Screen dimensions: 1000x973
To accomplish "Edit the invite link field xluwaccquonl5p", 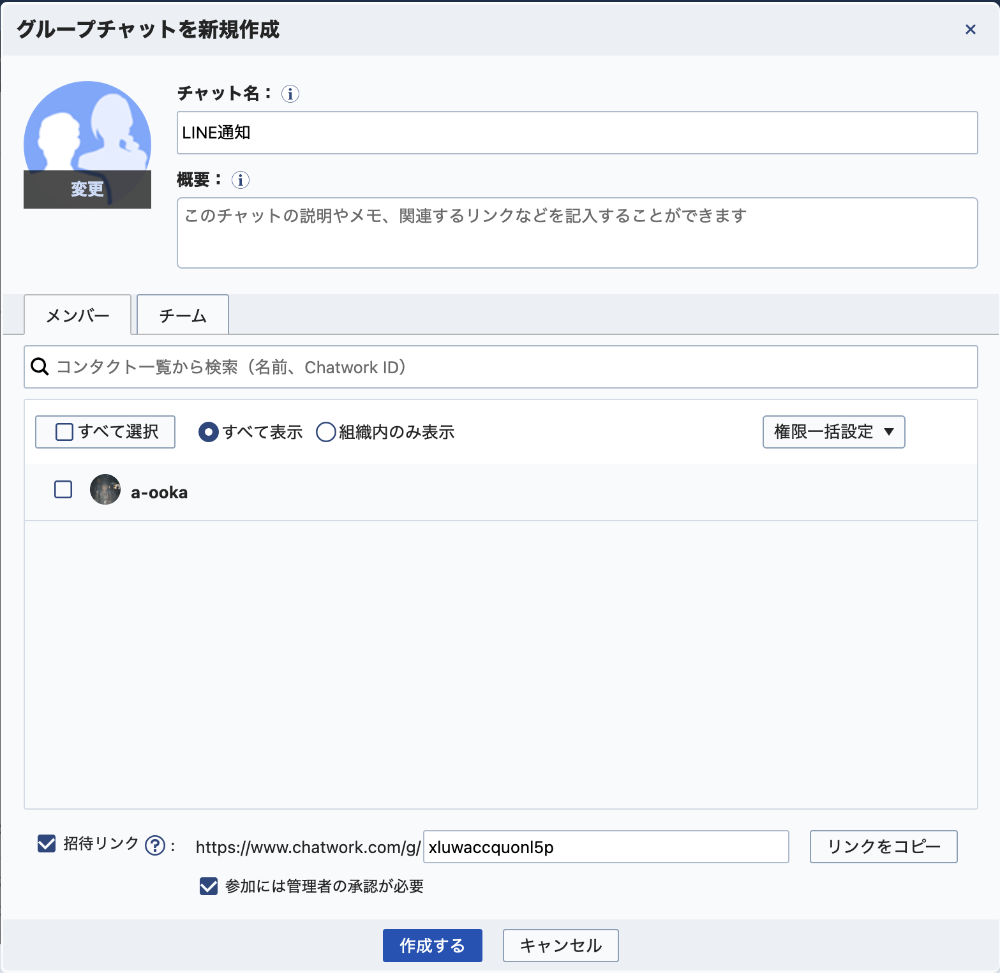I will point(606,847).
